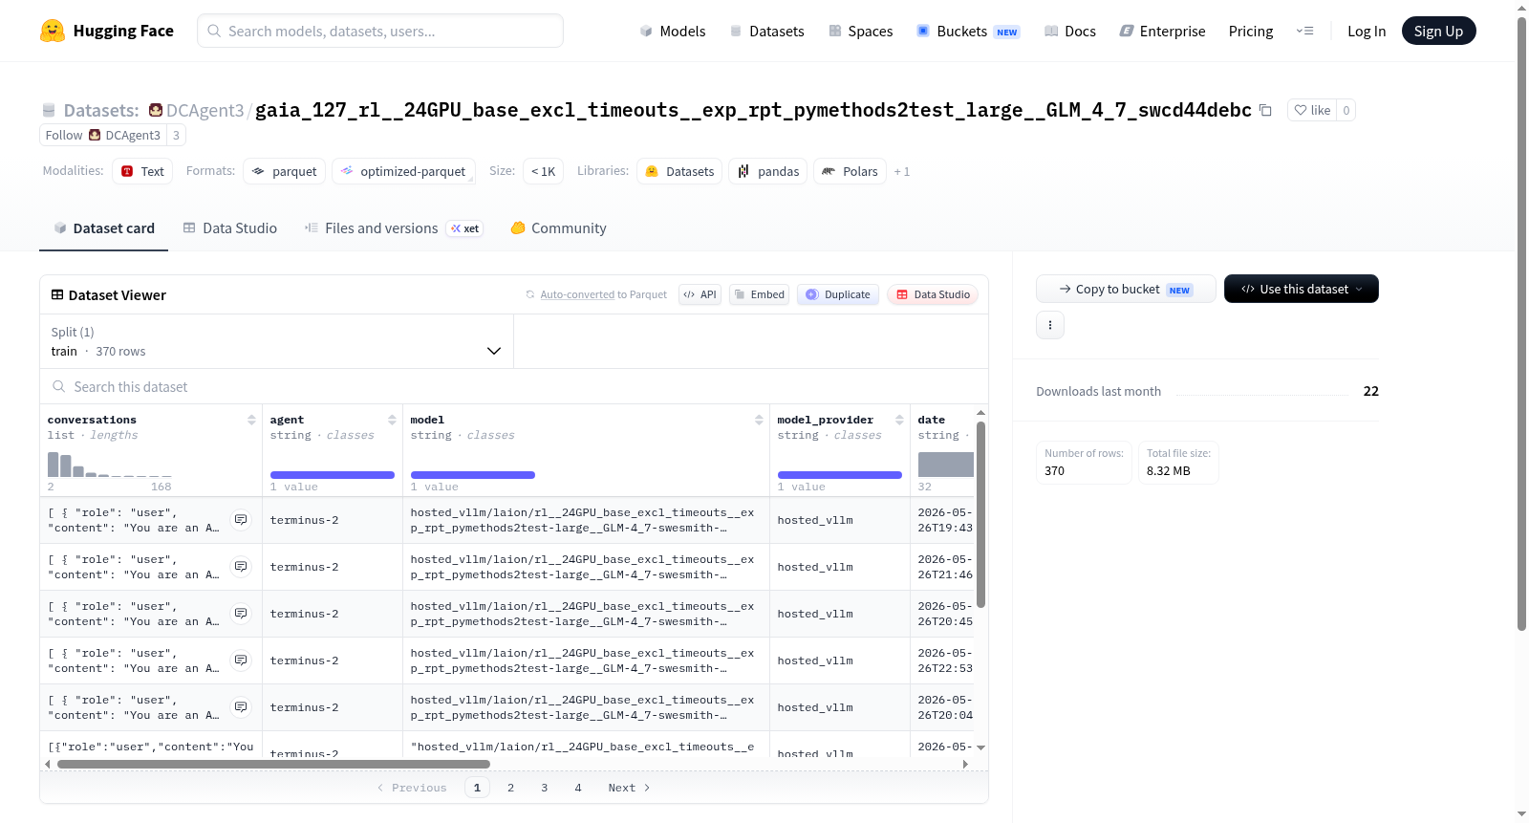1529x823 pixels.
Task: Sort by the agent column arrows
Action: pyautogui.click(x=392, y=420)
